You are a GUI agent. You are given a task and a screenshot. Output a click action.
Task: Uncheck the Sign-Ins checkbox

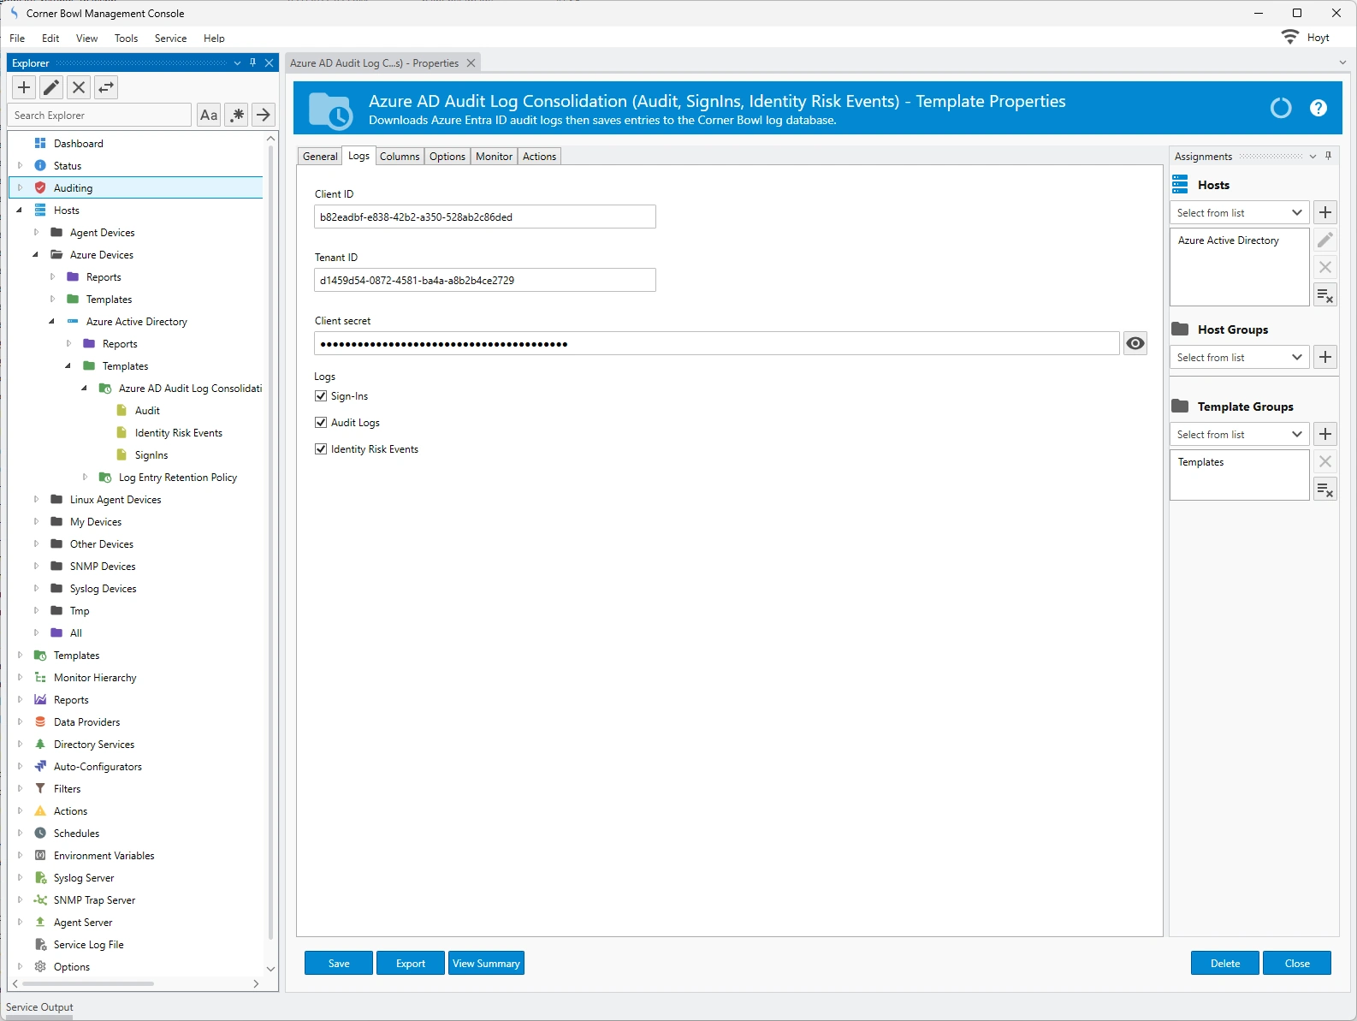click(x=321, y=396)
